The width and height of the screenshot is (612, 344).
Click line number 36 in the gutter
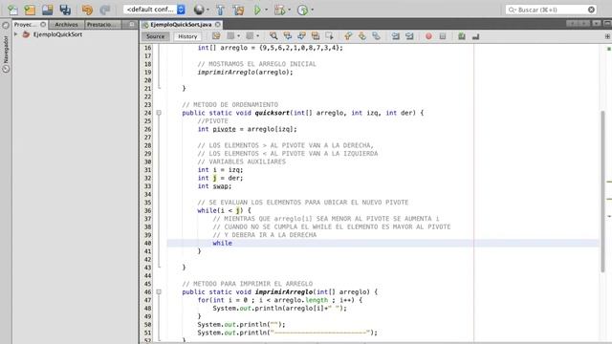tap(147, 210)
